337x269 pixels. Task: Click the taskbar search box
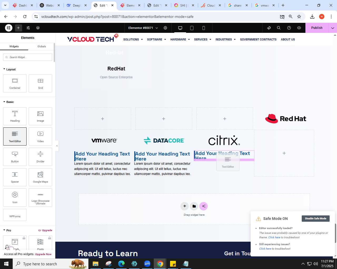50,264
